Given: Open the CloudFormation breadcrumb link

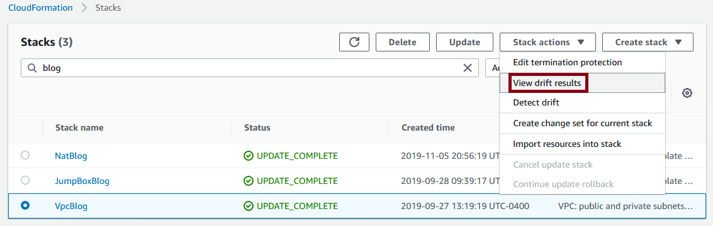Looking at the screenshot, I should pos(40,8).
